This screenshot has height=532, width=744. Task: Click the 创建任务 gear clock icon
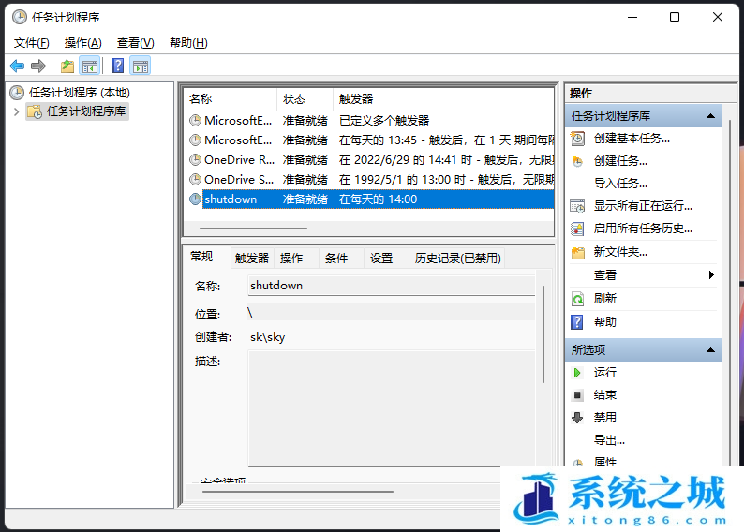[x=577, y=161]
